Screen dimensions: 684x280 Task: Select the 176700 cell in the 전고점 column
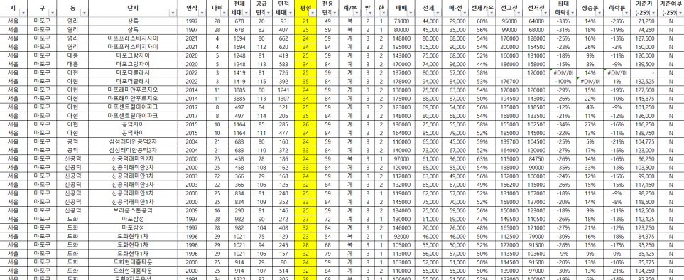[509, 81]
